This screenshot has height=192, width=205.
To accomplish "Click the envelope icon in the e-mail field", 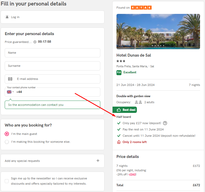I will point(10,79).
